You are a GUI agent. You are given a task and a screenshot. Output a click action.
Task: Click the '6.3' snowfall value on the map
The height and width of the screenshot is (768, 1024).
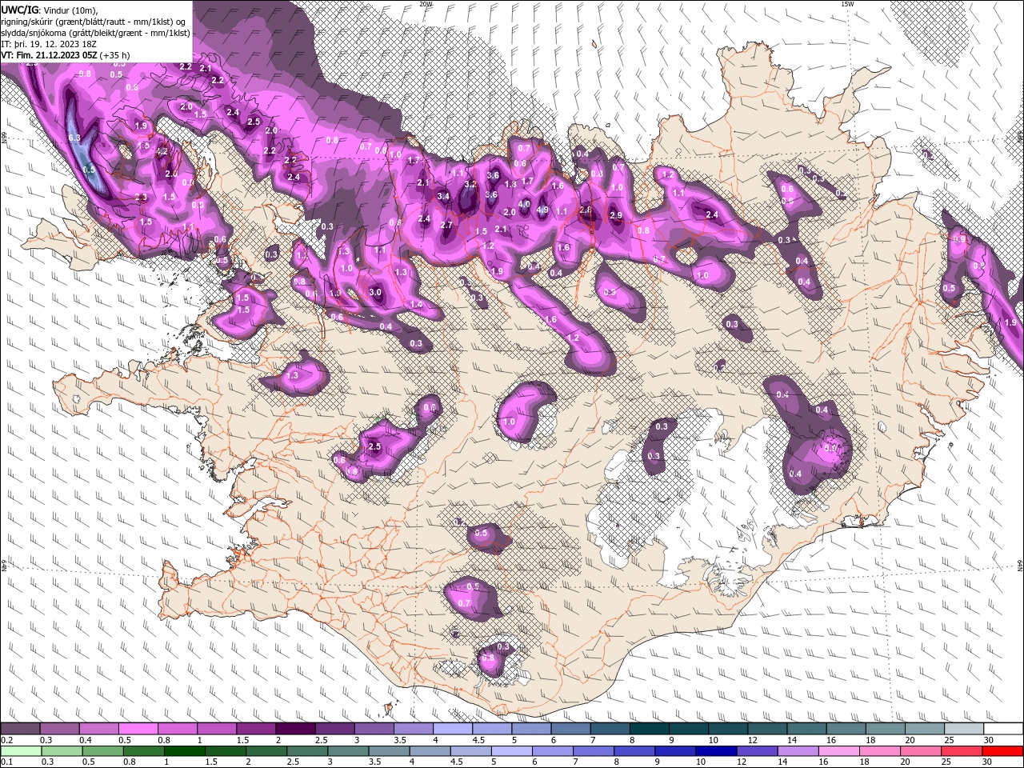[x=75, y=138]
